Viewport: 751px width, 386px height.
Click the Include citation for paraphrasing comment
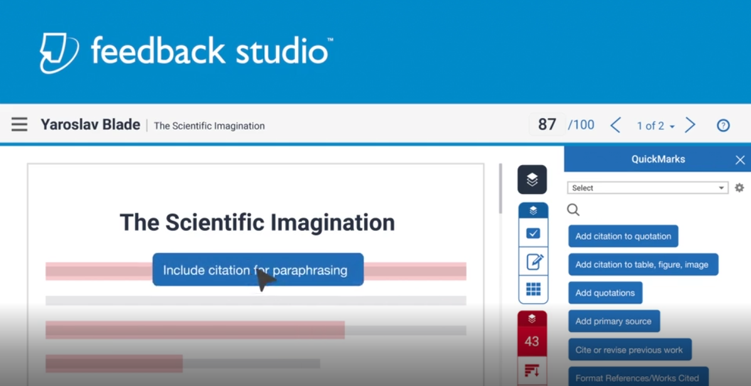258,270
